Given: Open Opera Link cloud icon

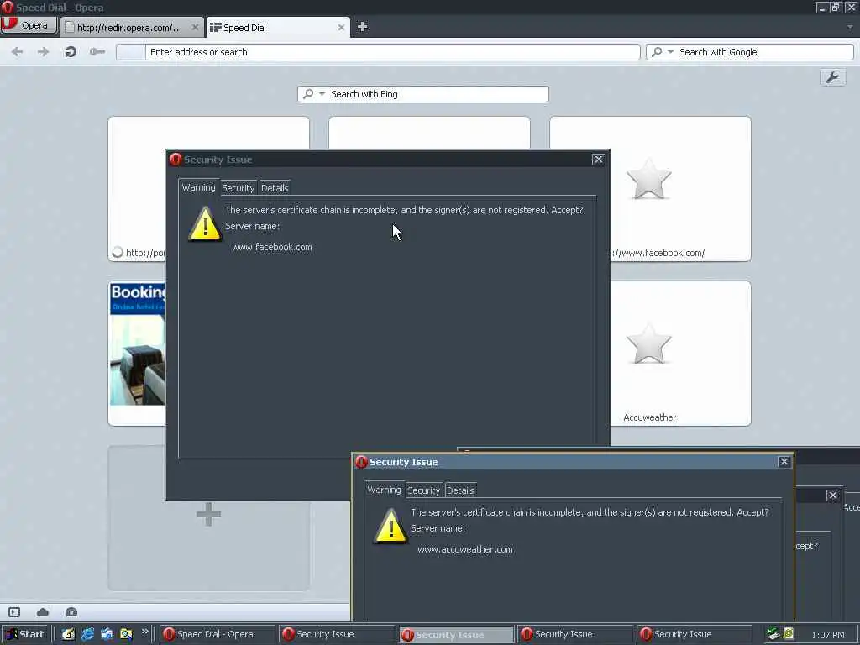Looking at the screenshot, I should click(x=43, y=612).
